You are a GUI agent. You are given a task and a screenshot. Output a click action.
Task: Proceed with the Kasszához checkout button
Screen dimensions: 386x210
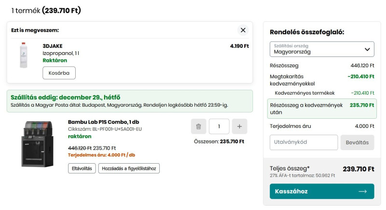point(322,191)
